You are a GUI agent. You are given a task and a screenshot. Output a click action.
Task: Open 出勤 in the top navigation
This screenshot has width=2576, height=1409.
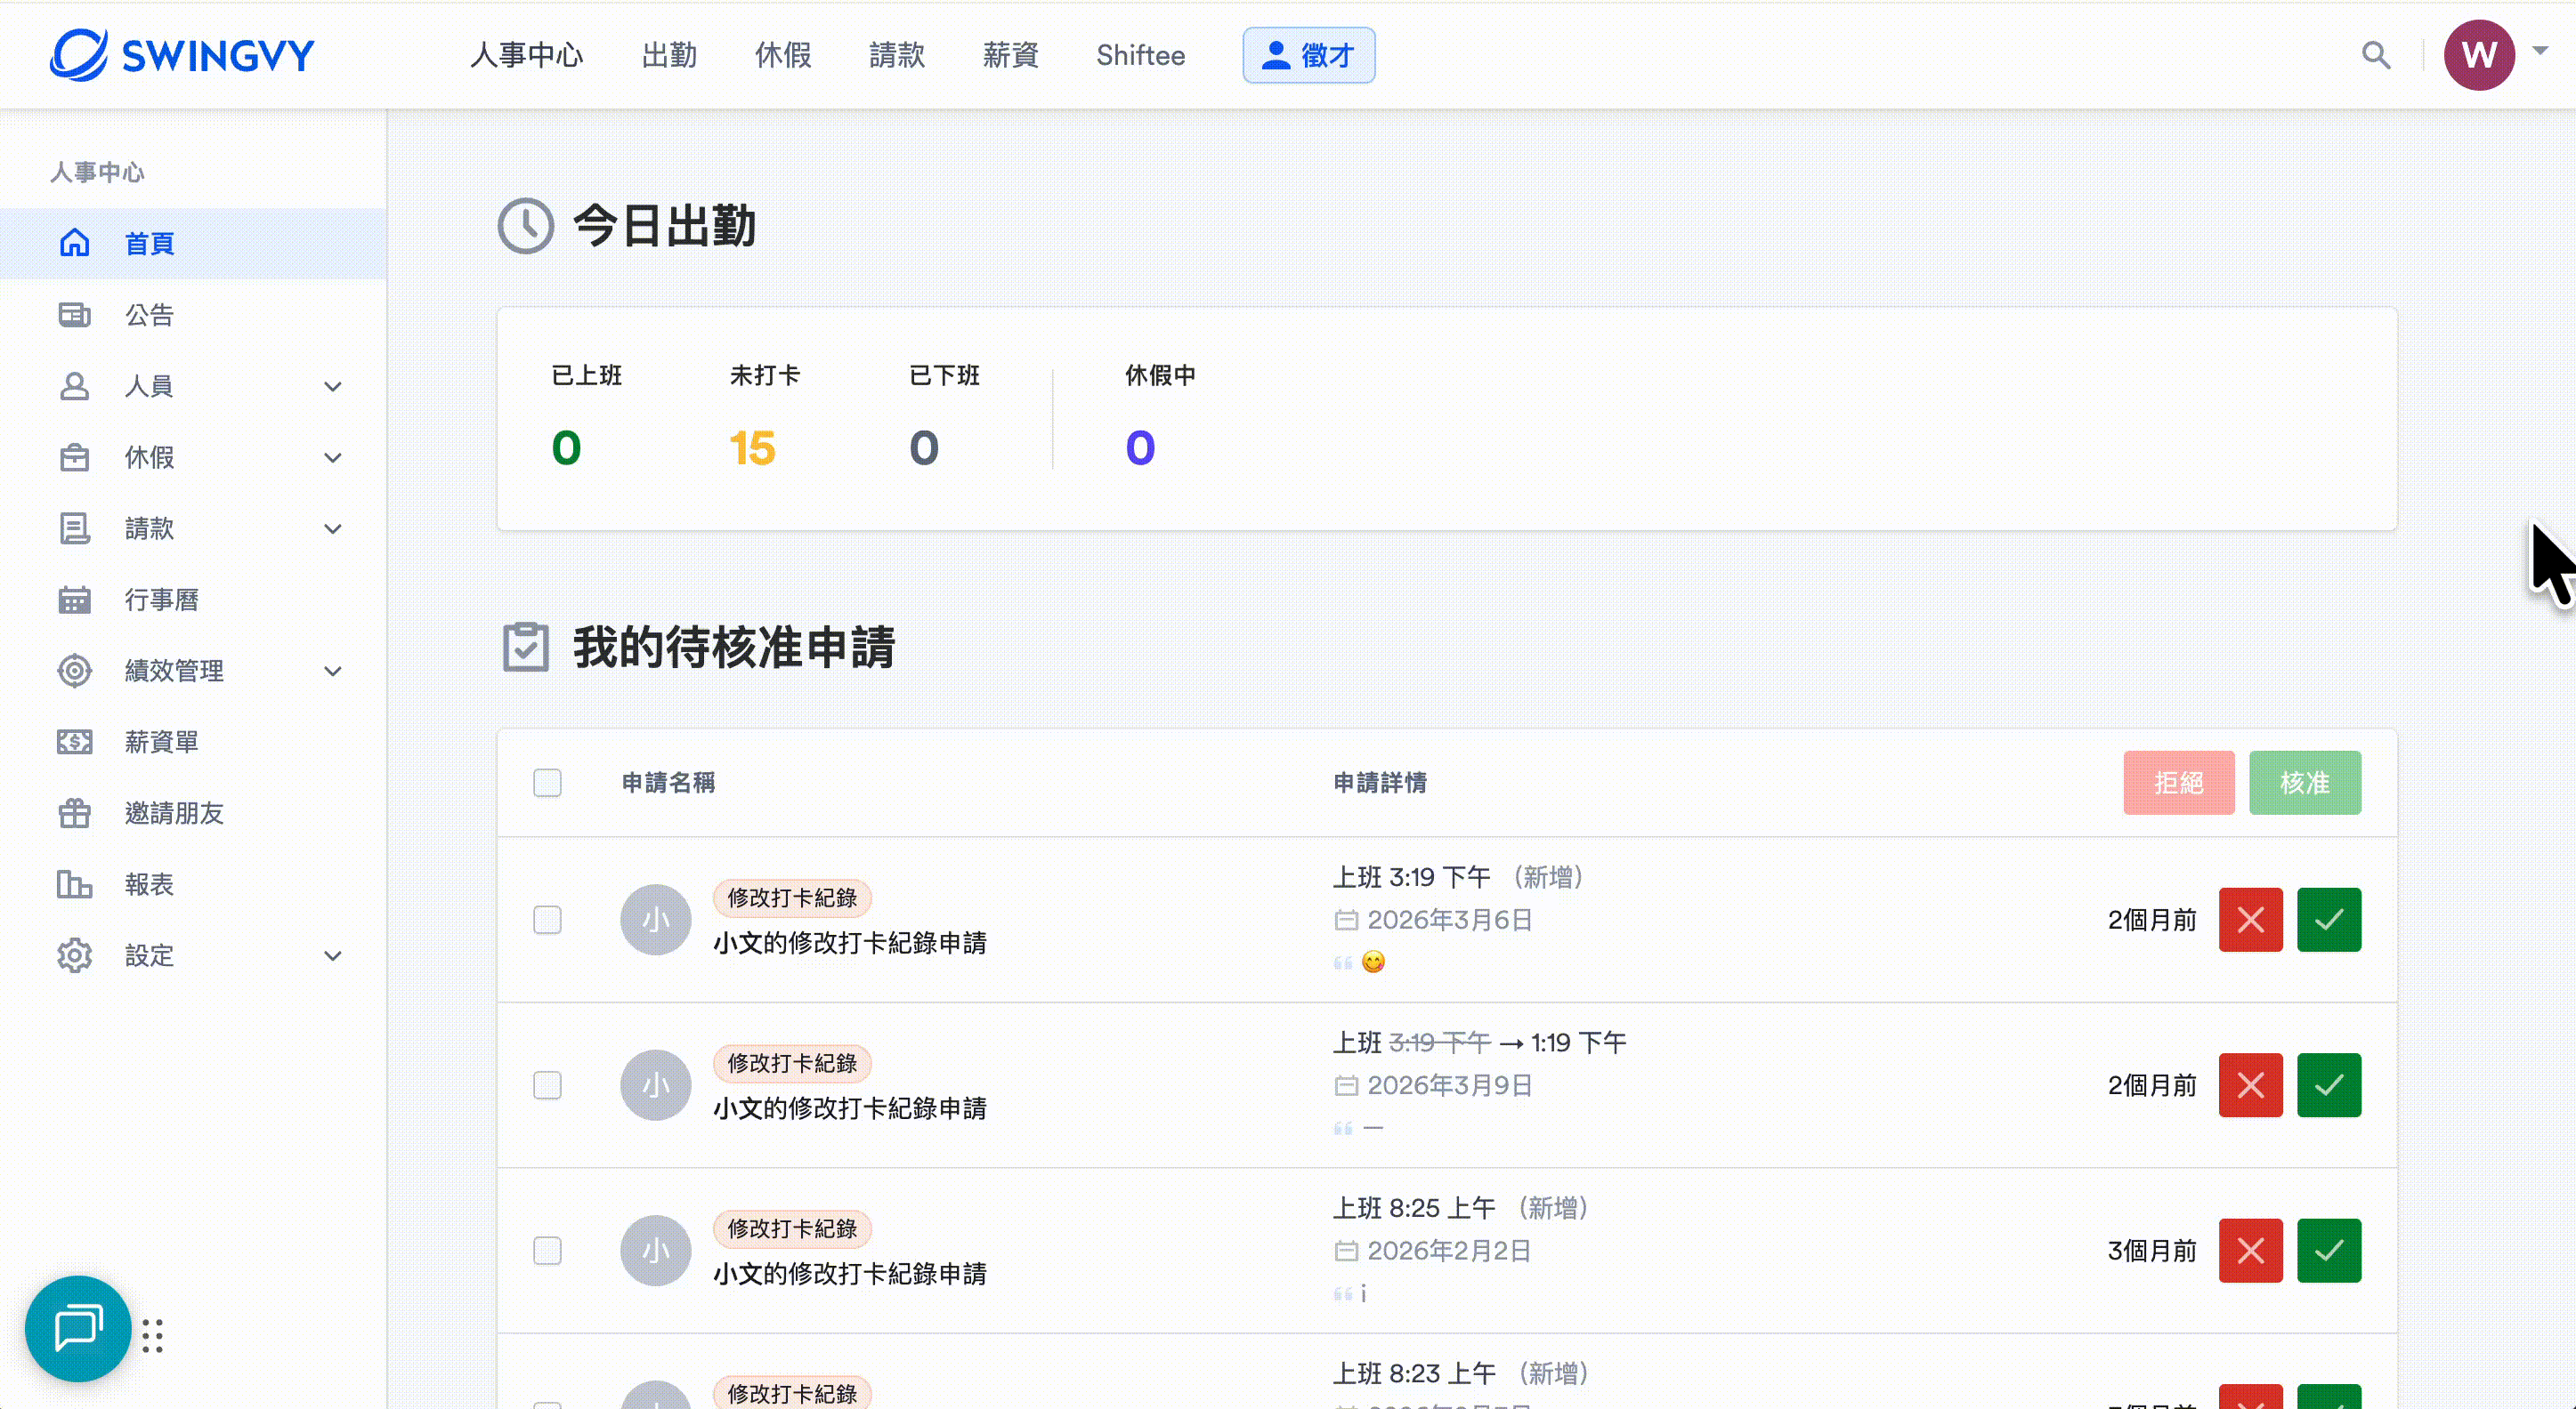pos(669,55)
